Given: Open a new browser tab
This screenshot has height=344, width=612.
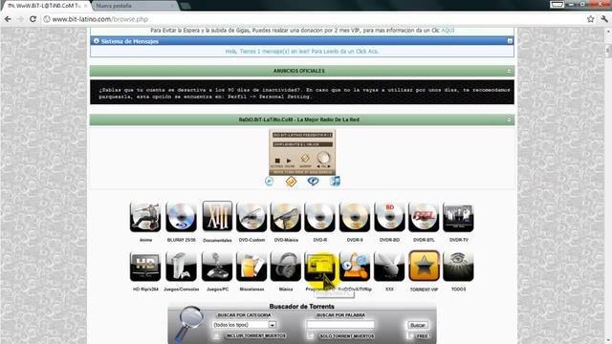Looking at the screenshot, I should [186, 6].
